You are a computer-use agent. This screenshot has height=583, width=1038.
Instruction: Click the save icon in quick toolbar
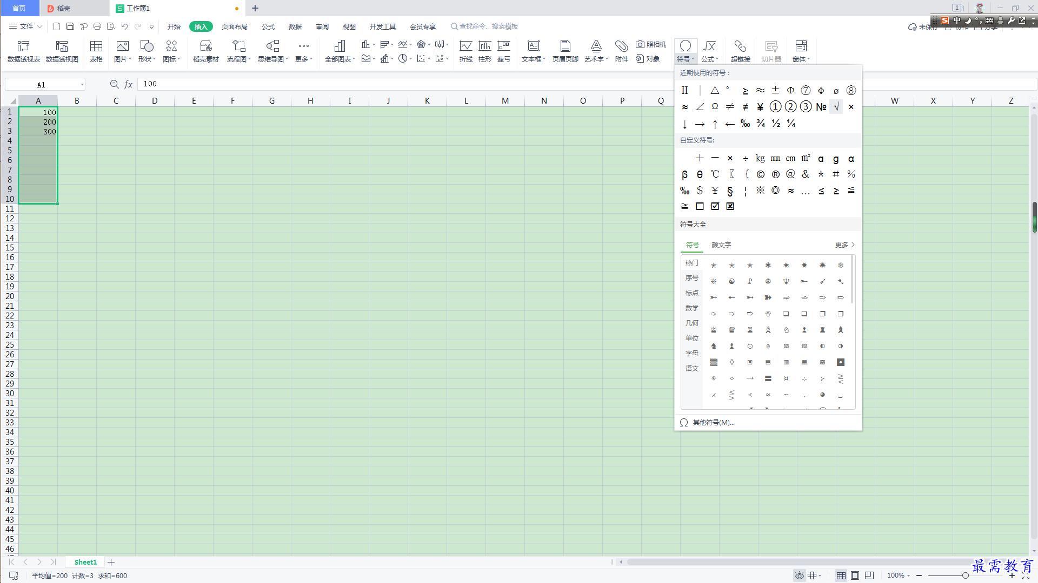[70, 26]
